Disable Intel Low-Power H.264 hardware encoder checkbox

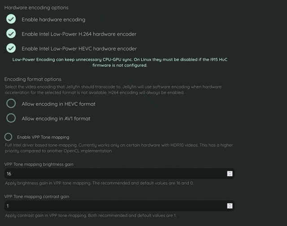(11, 34)
